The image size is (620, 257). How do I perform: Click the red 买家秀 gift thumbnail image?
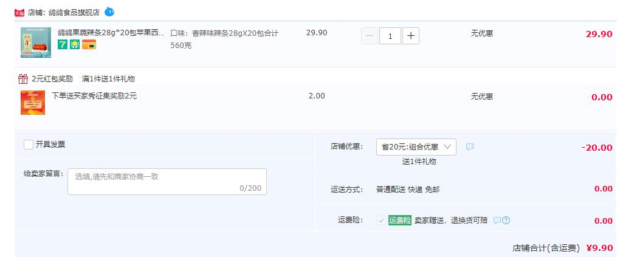click(33, 103)
